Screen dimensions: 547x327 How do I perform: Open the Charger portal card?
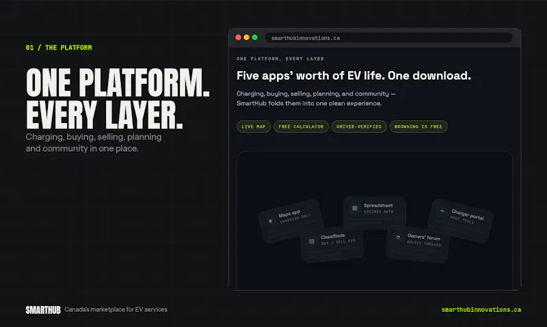coord(460,221)
